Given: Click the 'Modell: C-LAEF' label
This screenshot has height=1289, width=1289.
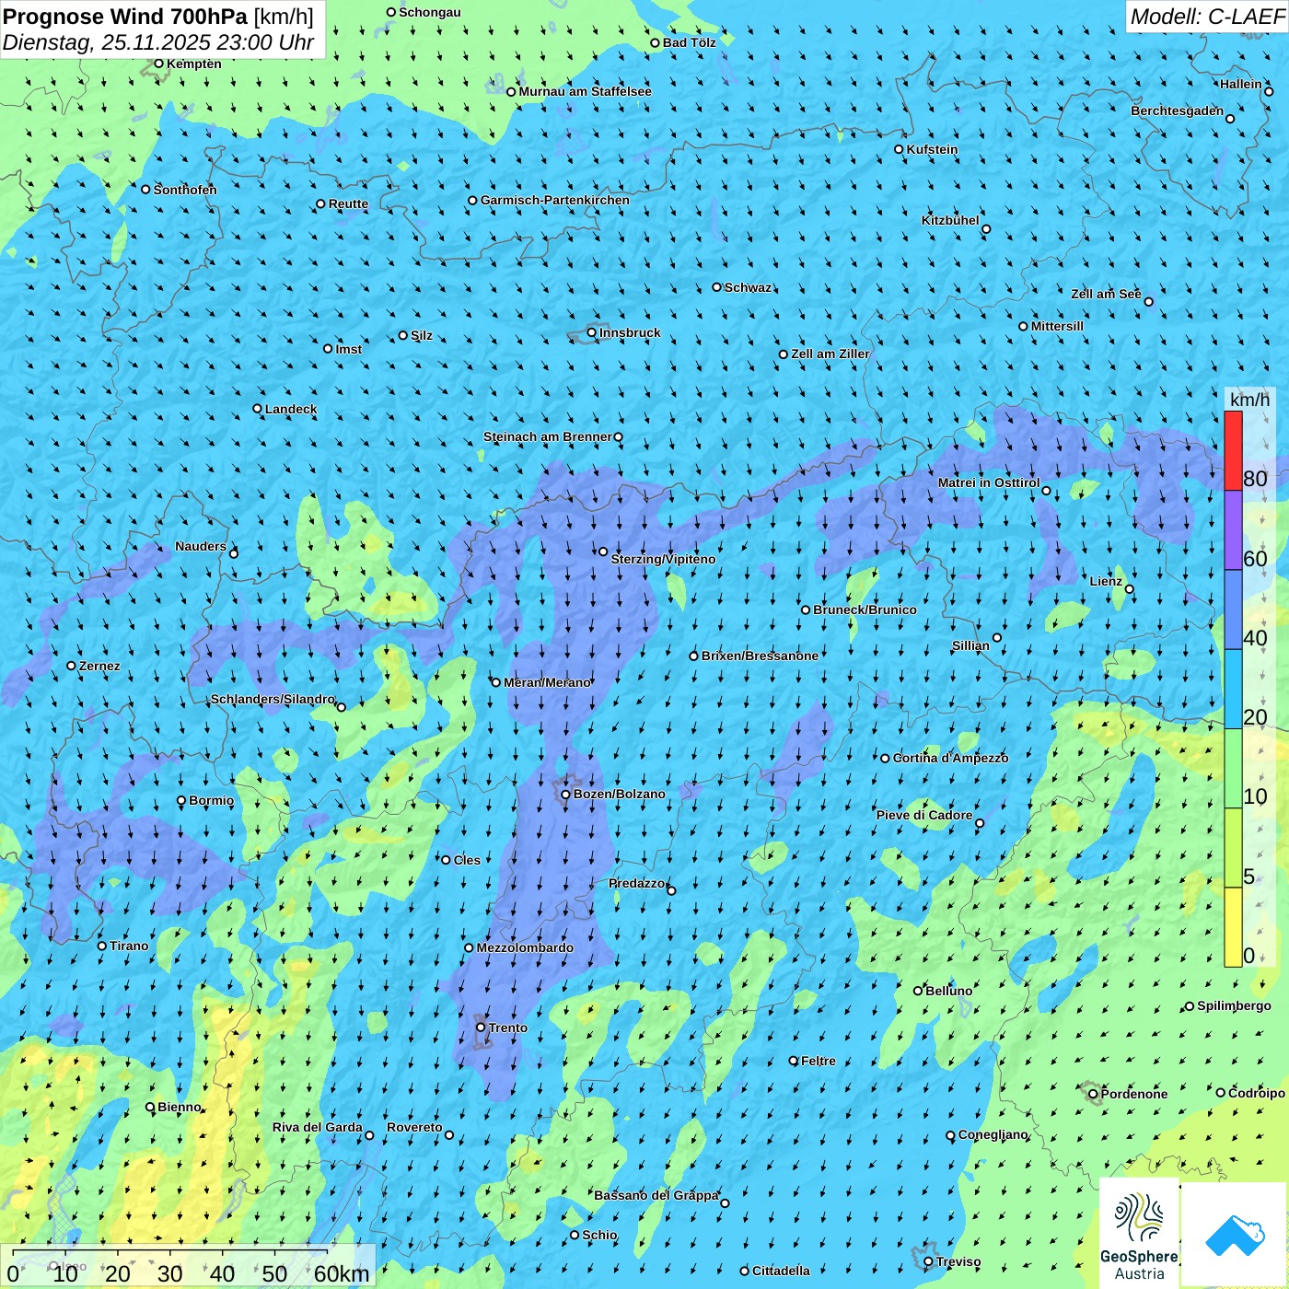Looking at the screenshot, I should (x=1207, y=17).
